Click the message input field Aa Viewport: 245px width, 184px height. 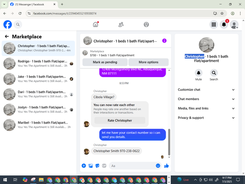tap(132, 166)
